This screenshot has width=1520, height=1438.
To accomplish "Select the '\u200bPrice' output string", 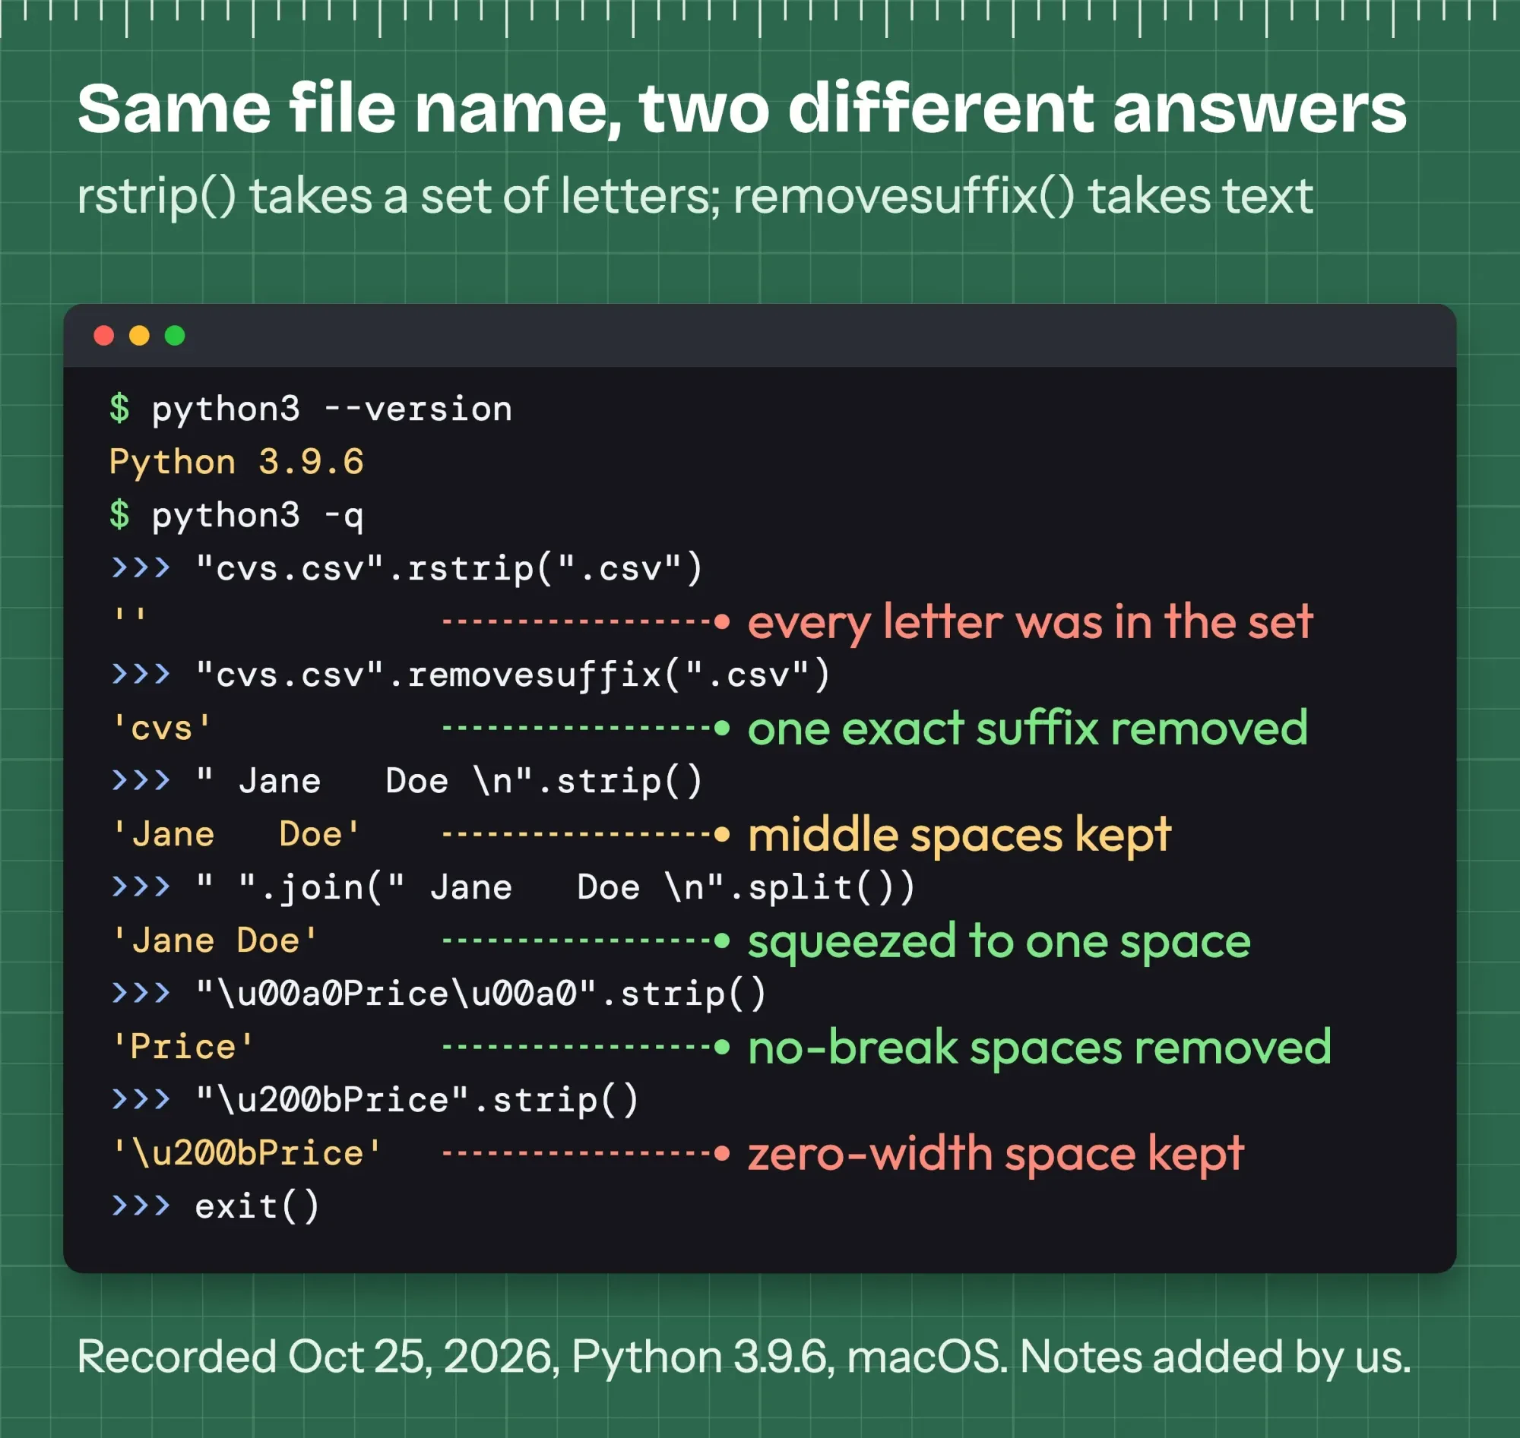I will pos(246,1155).
